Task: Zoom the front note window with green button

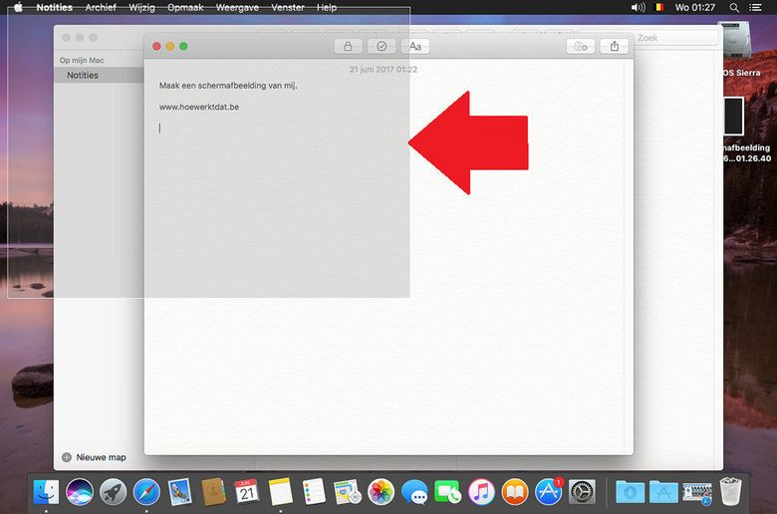Action: (x=183, y=46)
